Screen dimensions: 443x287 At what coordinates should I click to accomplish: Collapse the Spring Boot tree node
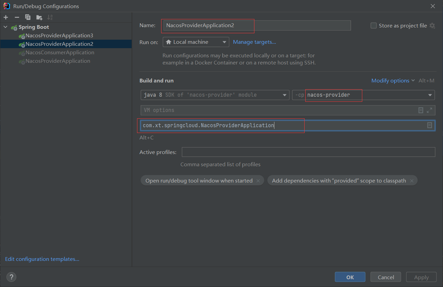pos(5,27)
